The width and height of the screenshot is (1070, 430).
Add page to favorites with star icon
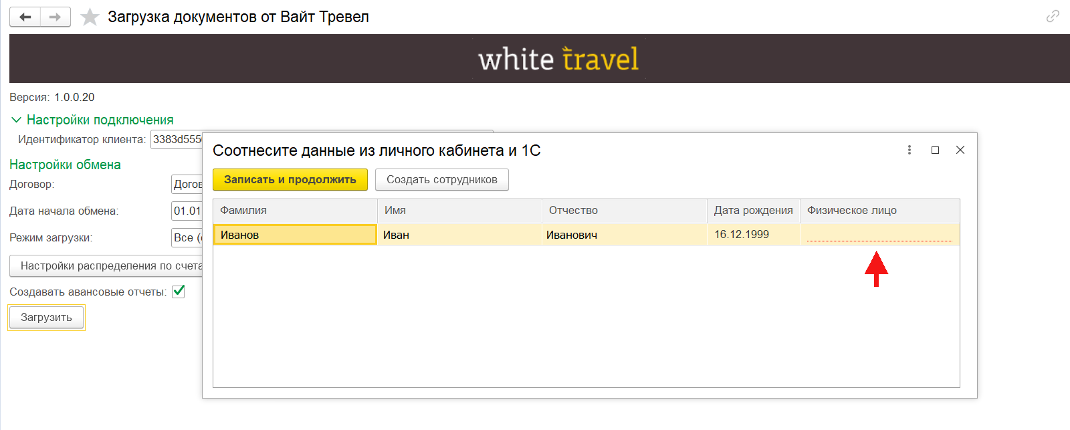(x=90, y=17)
